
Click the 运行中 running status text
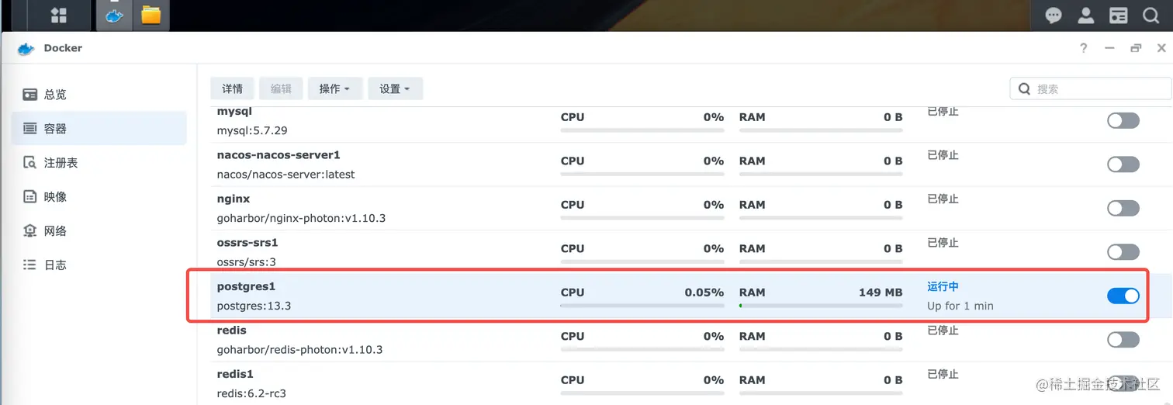pos(943,286)
